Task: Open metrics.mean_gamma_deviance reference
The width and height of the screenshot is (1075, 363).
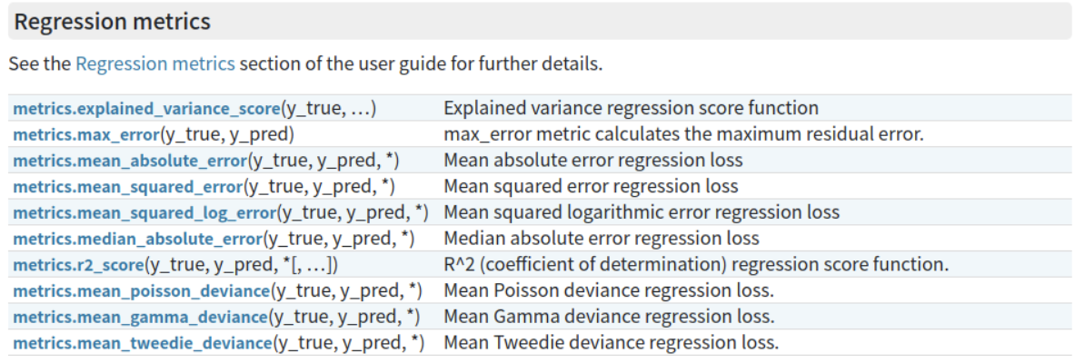Action: pyautogui.click(x=140, y=317)
